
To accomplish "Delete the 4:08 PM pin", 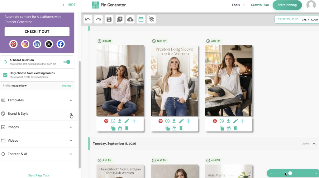I will [x=235, y=128].
